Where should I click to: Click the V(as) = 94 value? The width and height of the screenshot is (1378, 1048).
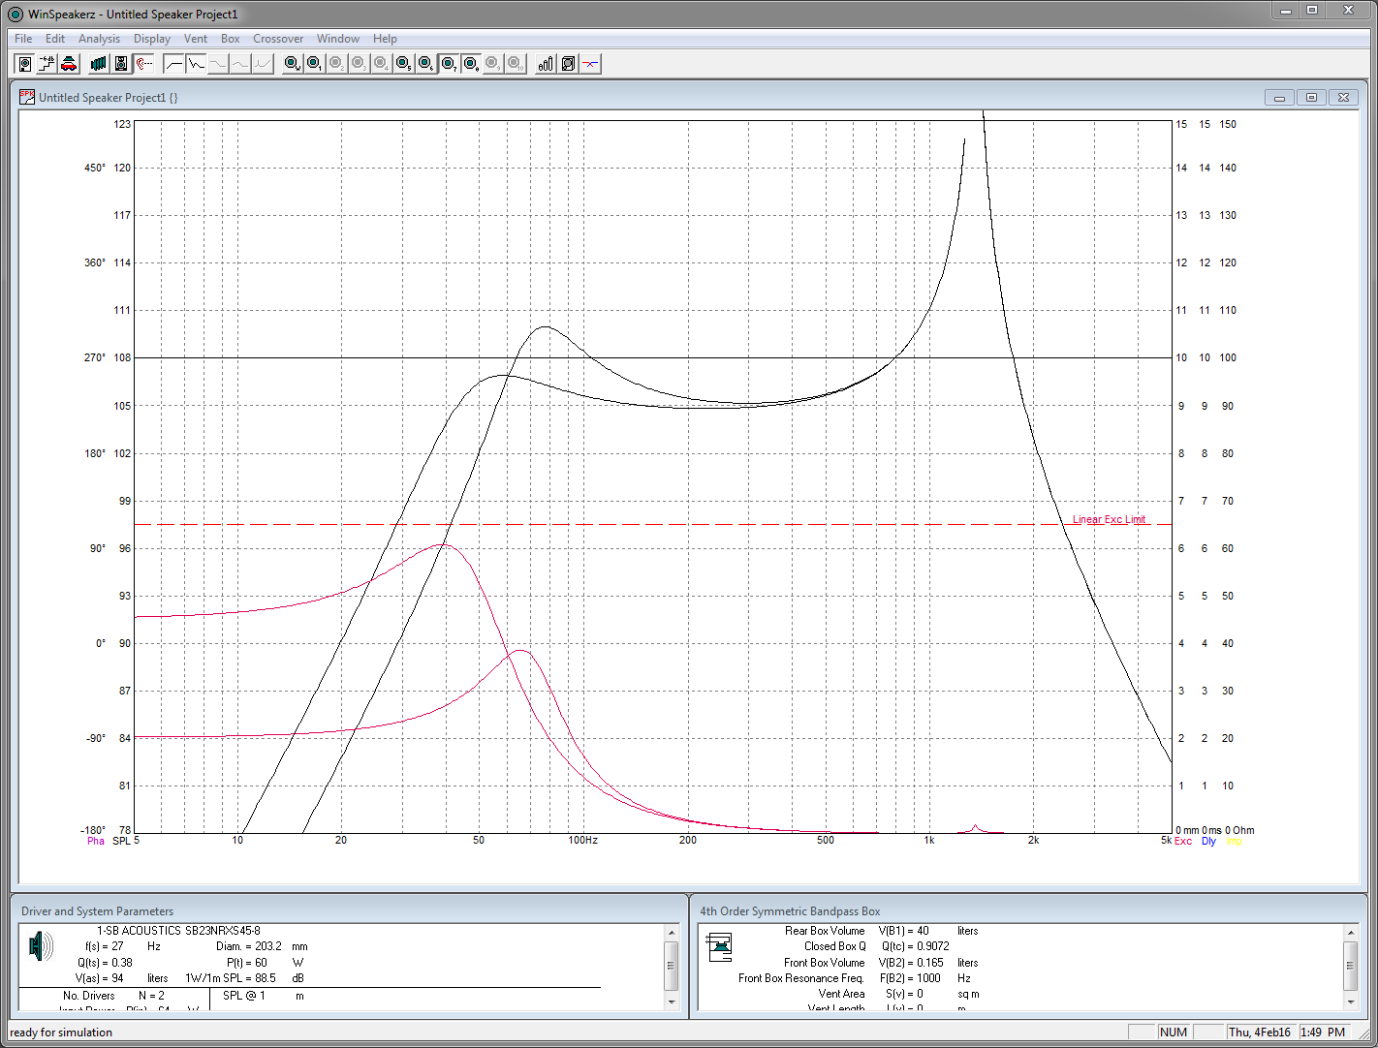click(100, 978)
